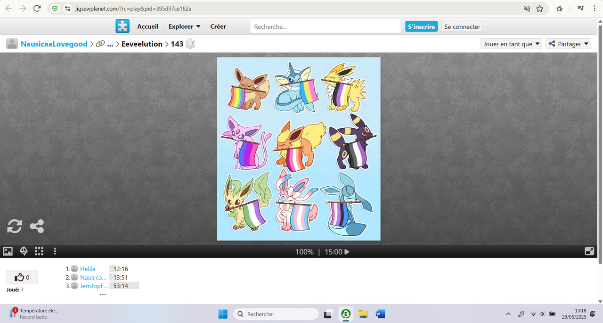Show hidden system tray icons chevron
This screenshot has width=603, height=323.
[508, 314]
